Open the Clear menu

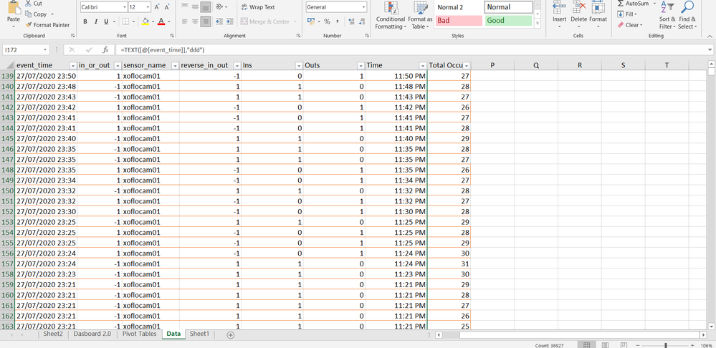tap(630, 25)
